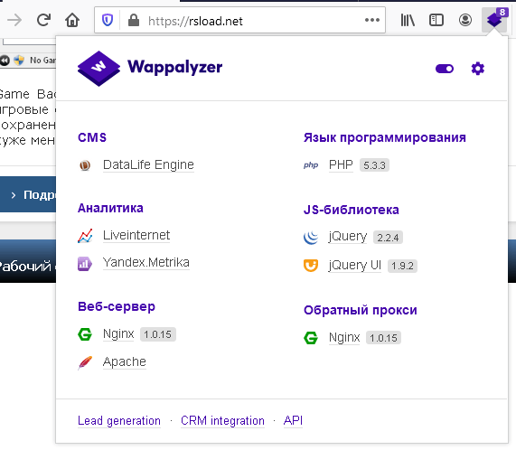The height and width of the screenshot is (450, 516).
Task: Click the DataLife Engine icon
Action: pos(85,165)
